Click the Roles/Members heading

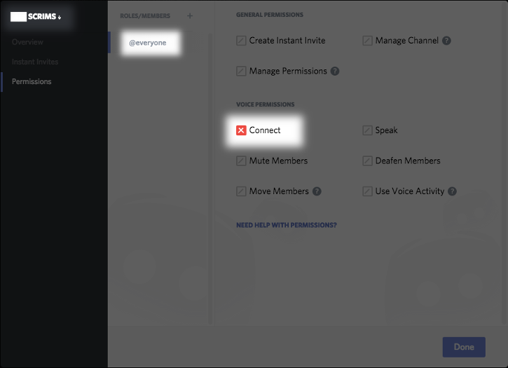[x=145, y=16]
